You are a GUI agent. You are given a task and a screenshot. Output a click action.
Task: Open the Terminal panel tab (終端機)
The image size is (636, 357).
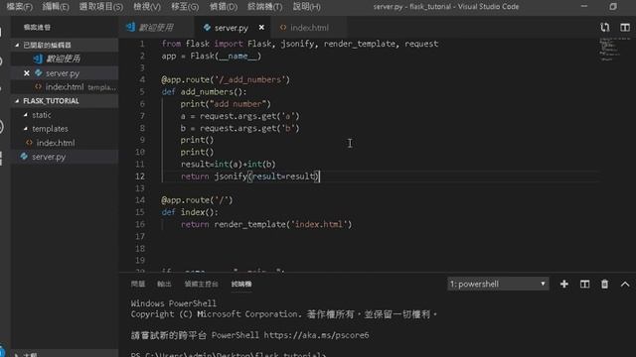[x=241, y=284]
